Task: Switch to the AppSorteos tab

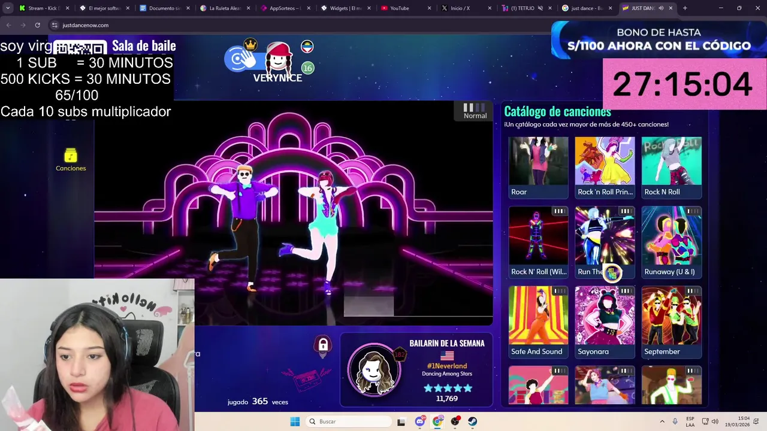Action: pos(285,8)
